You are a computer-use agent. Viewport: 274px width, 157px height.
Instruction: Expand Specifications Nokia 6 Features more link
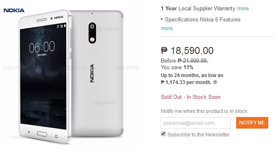[167, 28]
